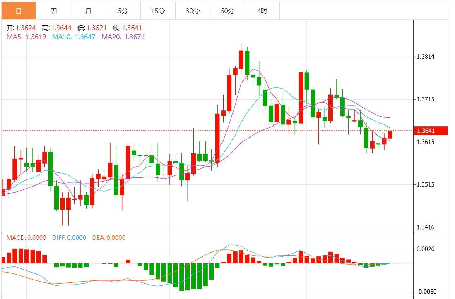Open the 60分 timeframe tab
The width and height of the screenshot is (455, 299).
(228, 11)
